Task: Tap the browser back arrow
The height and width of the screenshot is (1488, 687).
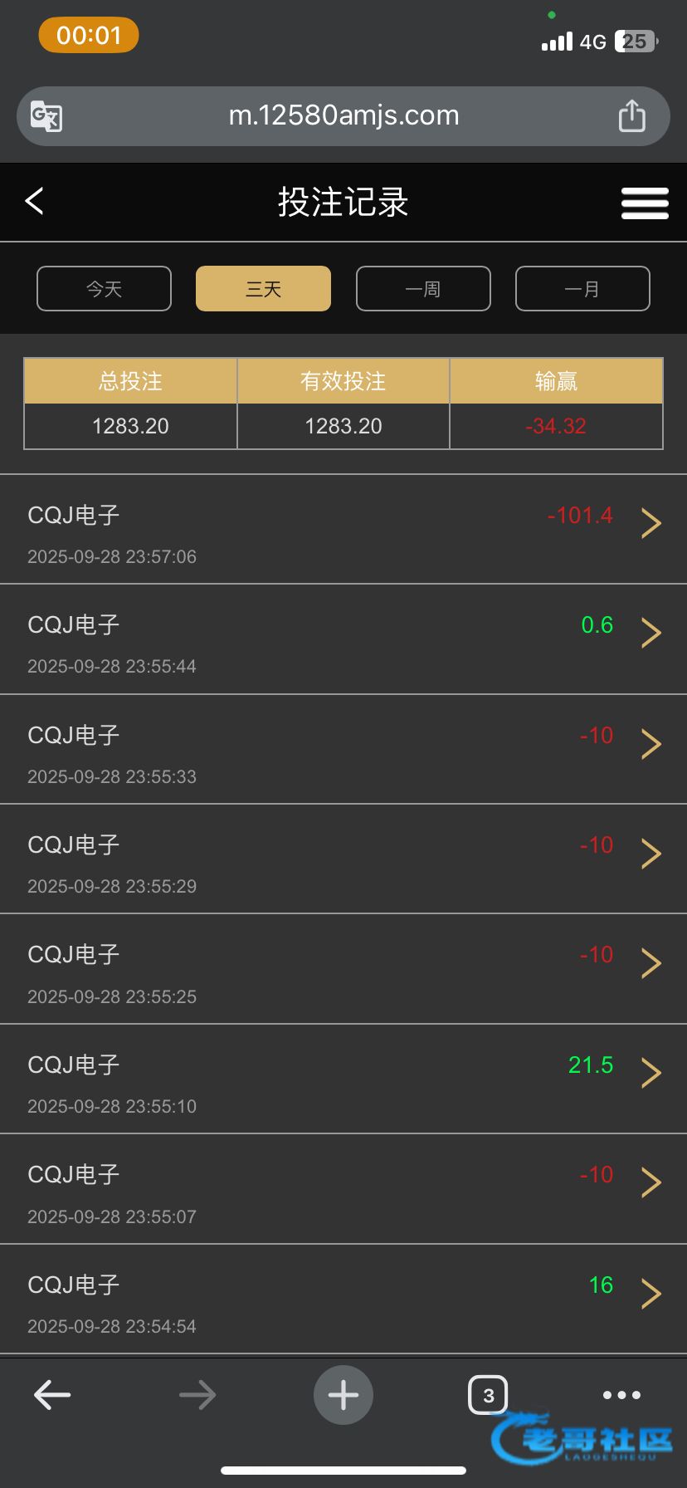Action: (52, 1395)
